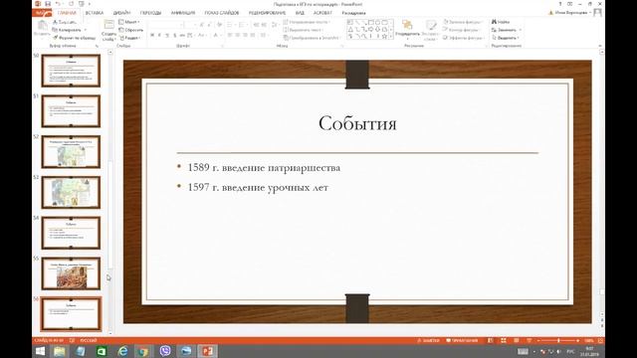This screenshot has width=637, height=358.
Task: Select slide 52 thumbnail with map
Action: 71,152
